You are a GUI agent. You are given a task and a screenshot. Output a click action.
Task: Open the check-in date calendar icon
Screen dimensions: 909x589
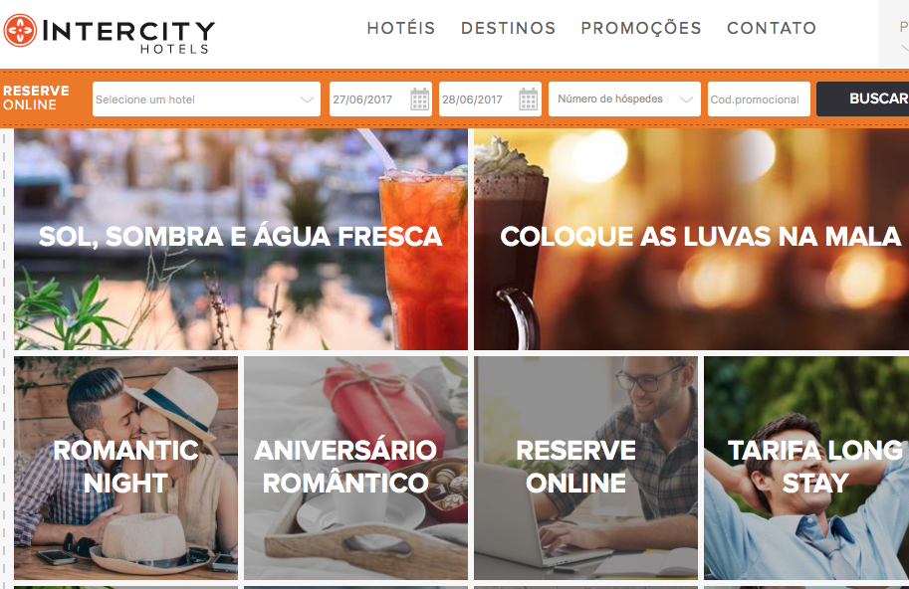420,99
